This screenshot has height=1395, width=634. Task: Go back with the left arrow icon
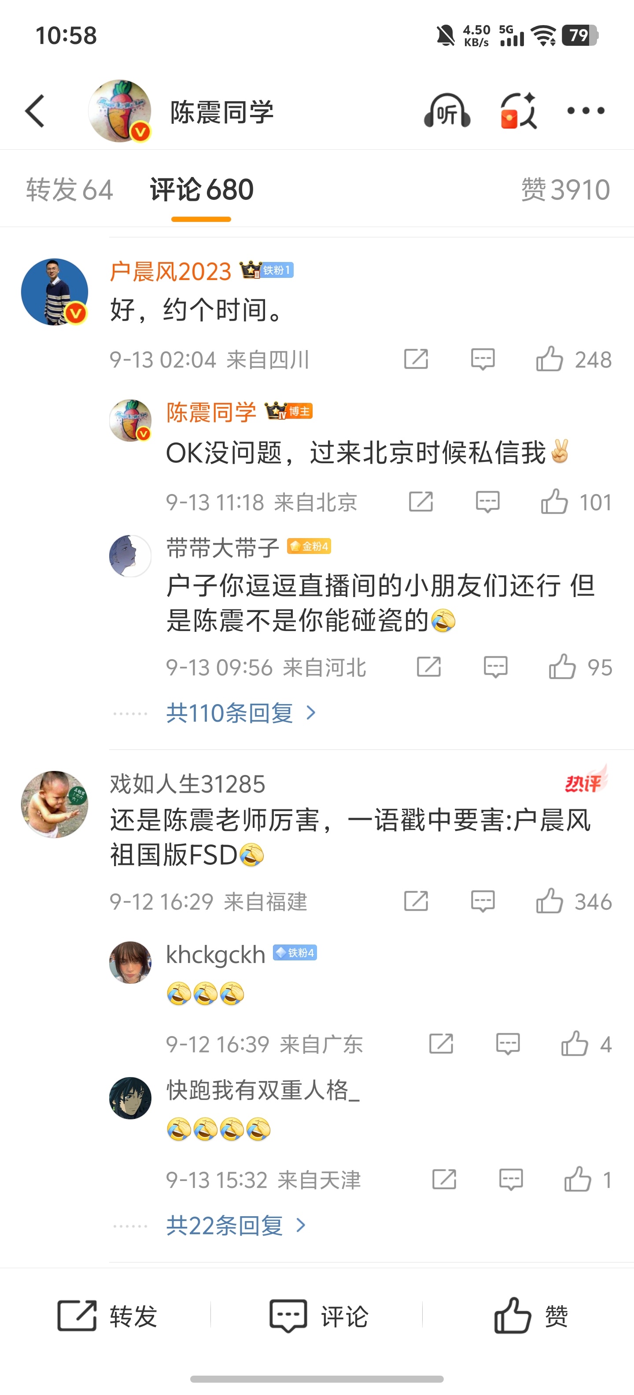(35, 111)
